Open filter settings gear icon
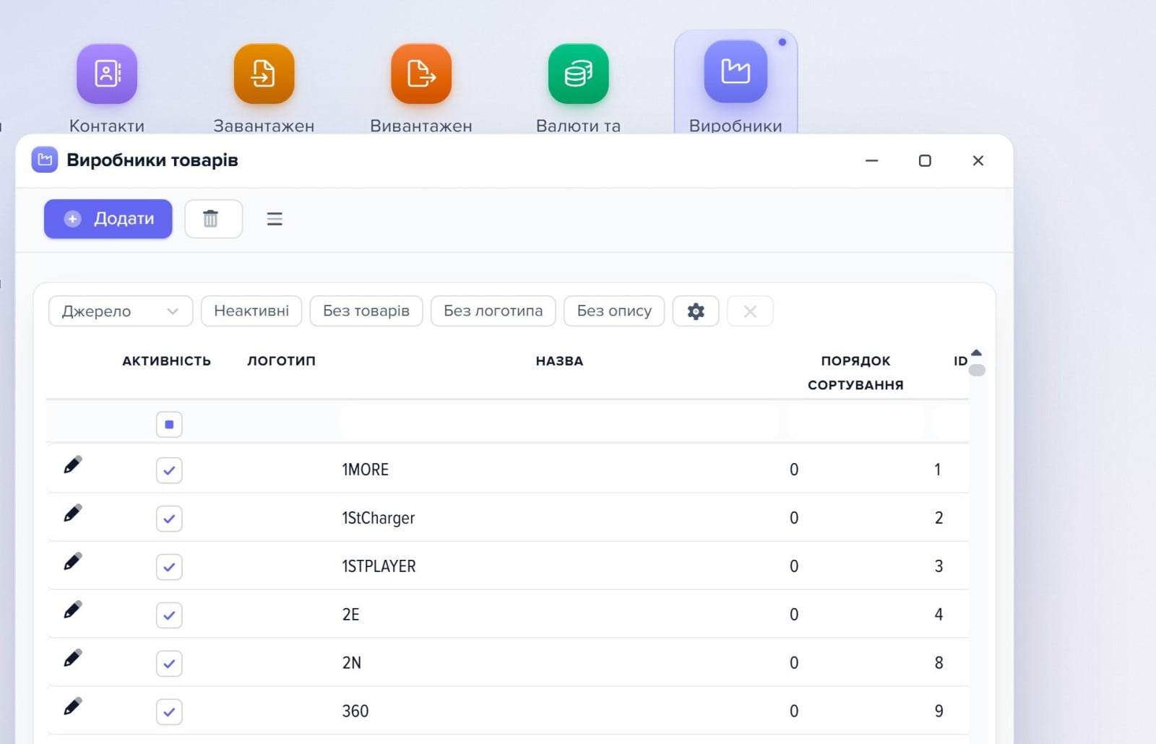The width and height of the screenshot is (1156, 744). pyautogui.click(x=696, y=311)
